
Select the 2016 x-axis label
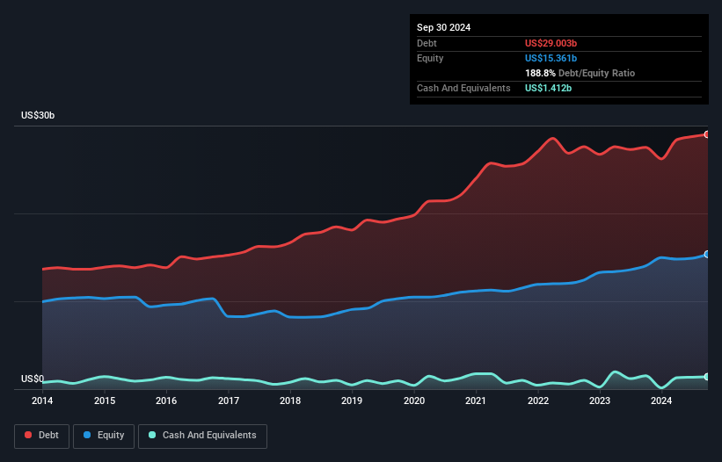click(166, 401)
